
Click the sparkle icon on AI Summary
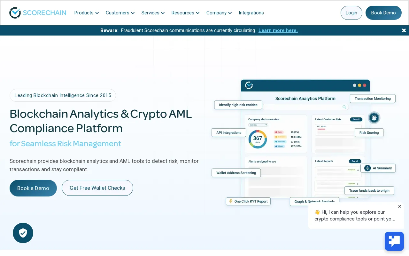(x=367, y=168)
